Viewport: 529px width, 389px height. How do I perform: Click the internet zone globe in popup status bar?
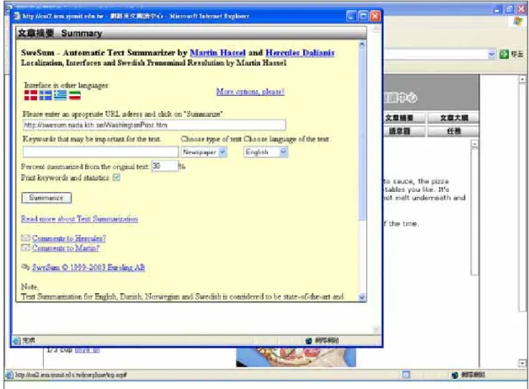pyautogui.click(x=308, y=341)
